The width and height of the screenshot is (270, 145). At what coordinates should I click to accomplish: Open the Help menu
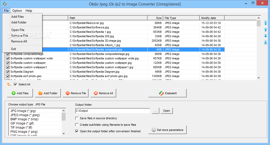point(29,11)
